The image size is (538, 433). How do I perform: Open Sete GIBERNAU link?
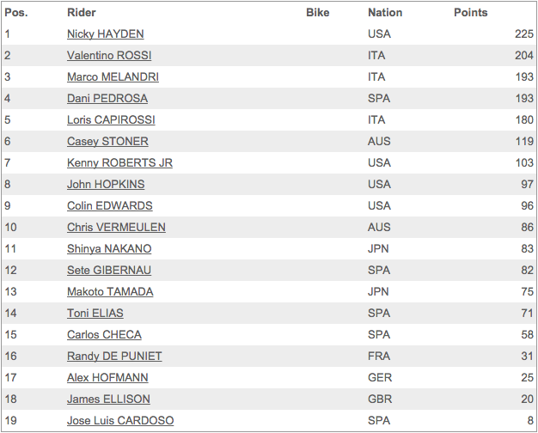coord(109,271)
